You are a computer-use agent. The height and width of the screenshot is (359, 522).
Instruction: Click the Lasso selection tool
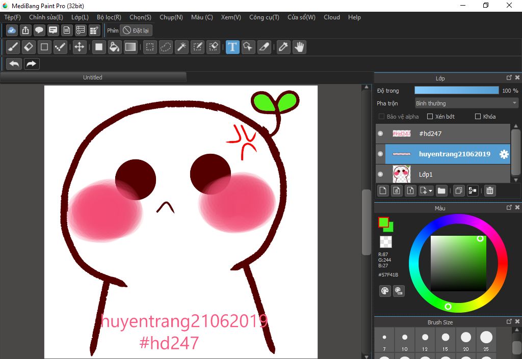[x=166, y=47]
